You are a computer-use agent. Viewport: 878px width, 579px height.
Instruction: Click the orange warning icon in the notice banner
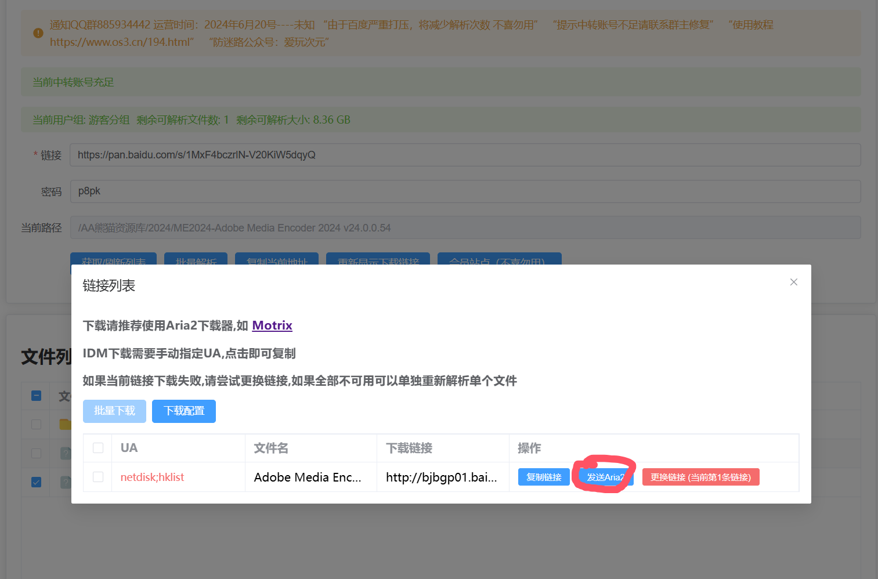tap(38, 33)
